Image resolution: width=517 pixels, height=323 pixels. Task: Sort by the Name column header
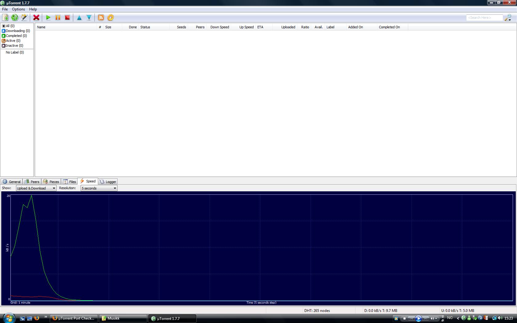coord(66,27)
